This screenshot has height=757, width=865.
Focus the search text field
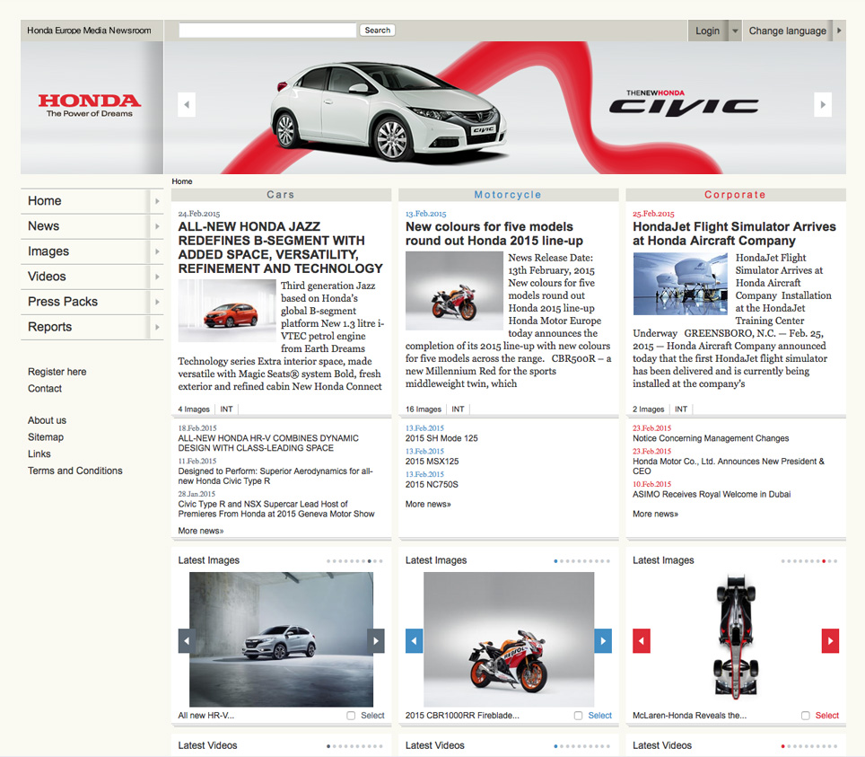tap(267, 31)
